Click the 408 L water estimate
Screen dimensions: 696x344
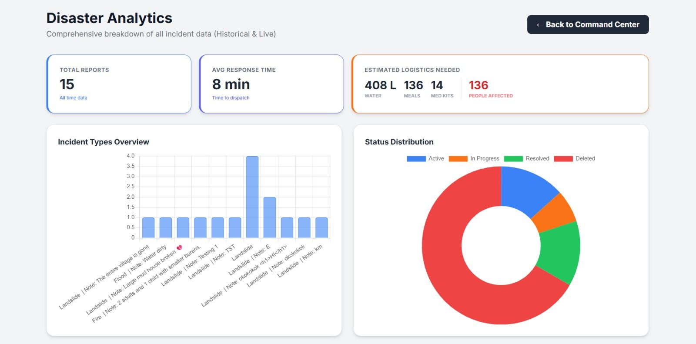click(x=380, y=85)
